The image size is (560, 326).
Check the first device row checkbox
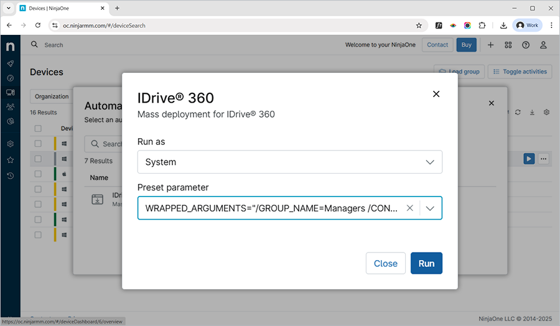38,144
